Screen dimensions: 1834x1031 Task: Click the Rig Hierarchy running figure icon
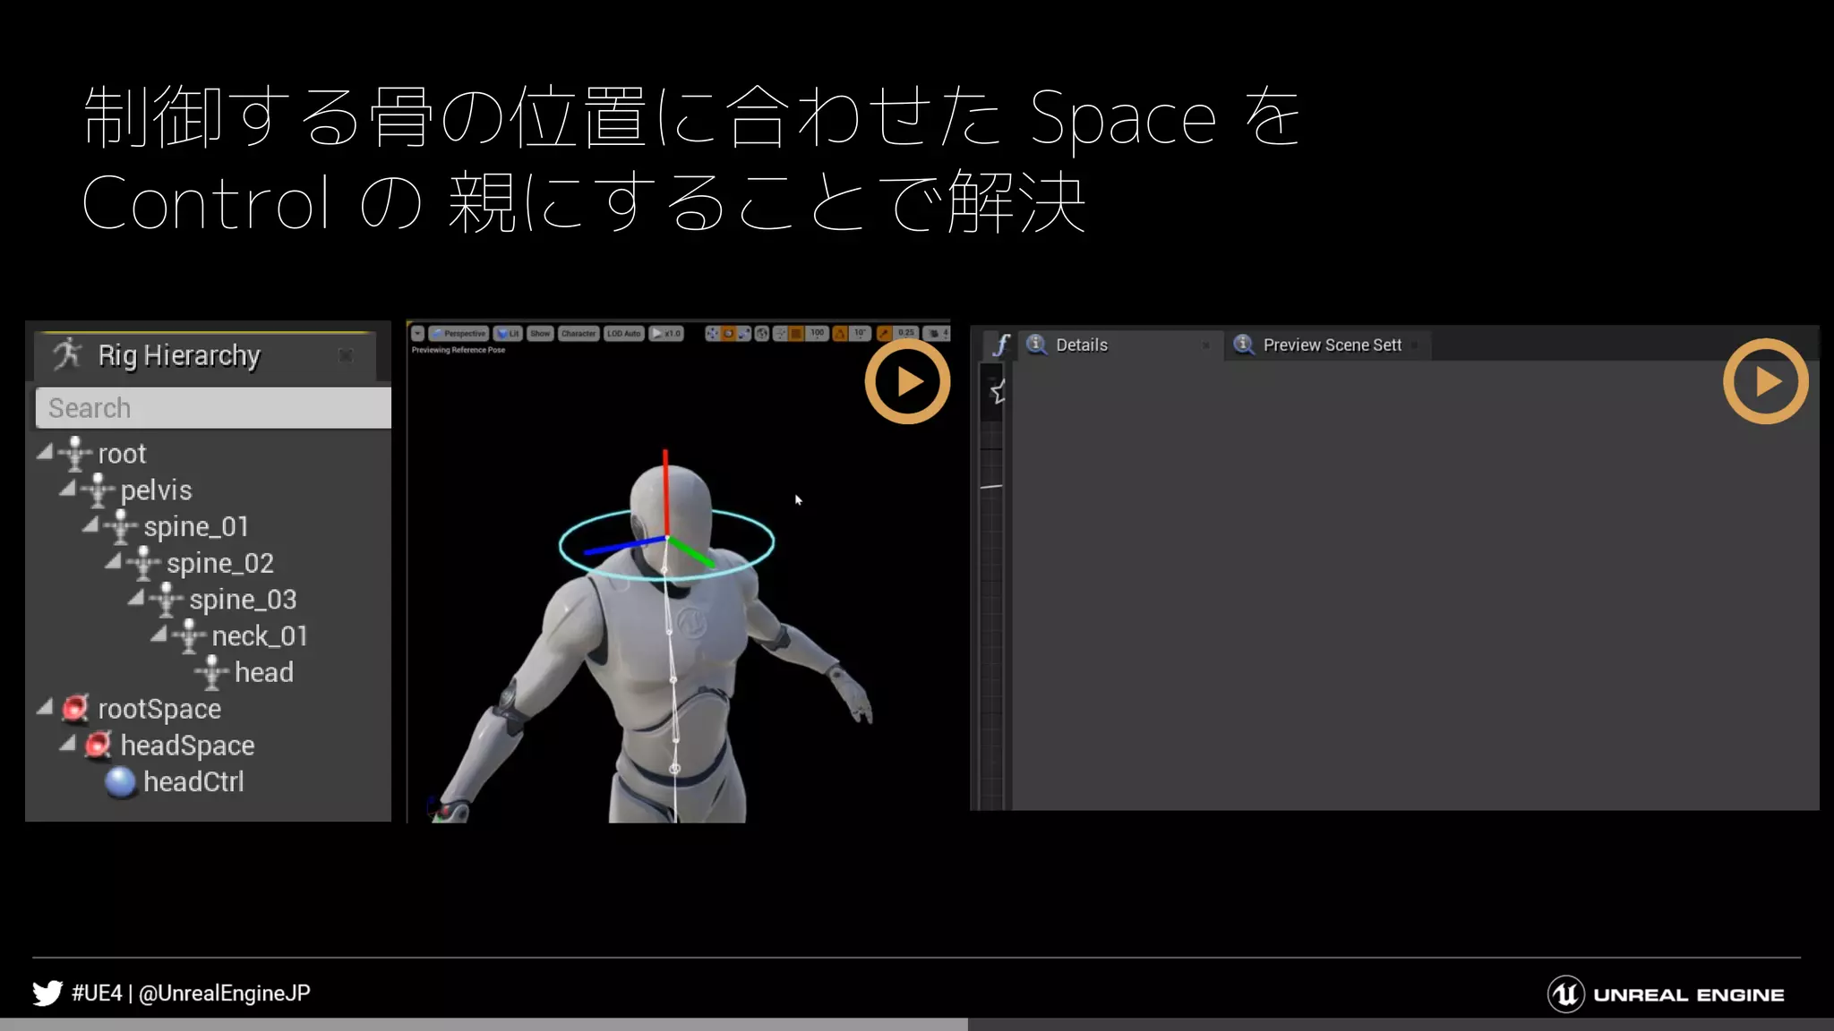[x=68, y=354]
